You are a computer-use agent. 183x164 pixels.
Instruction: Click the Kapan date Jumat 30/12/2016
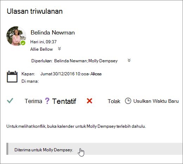[x=57, y=74]
